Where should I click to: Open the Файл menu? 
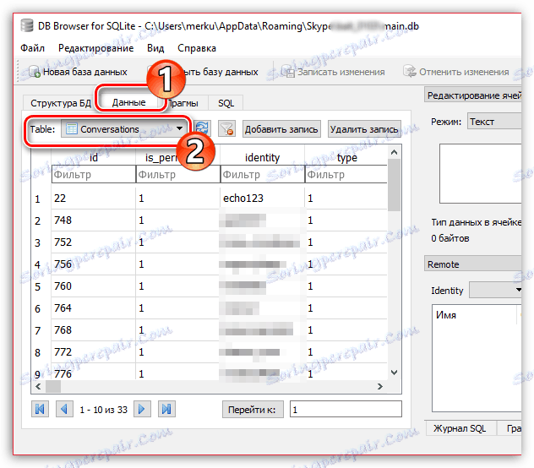click(x=32, y=48)
